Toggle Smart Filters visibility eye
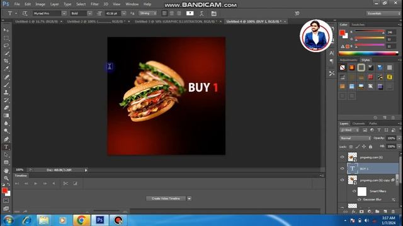403x226 pixels. (354, 191)
